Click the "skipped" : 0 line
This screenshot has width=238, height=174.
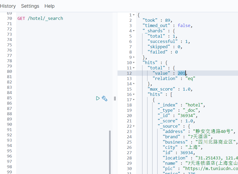point(165,47)
